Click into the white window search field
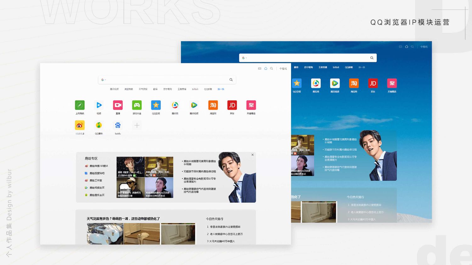The image size is (472, 265). pyautogui.click(x=167, y=80)
